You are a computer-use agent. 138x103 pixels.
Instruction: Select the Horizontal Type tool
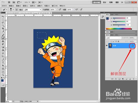(3, 63)
